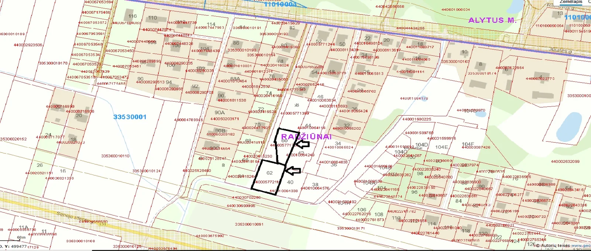Select parcel number 440004789946
The width and height of the screenshot is (591, 251).
click(188, 120)
